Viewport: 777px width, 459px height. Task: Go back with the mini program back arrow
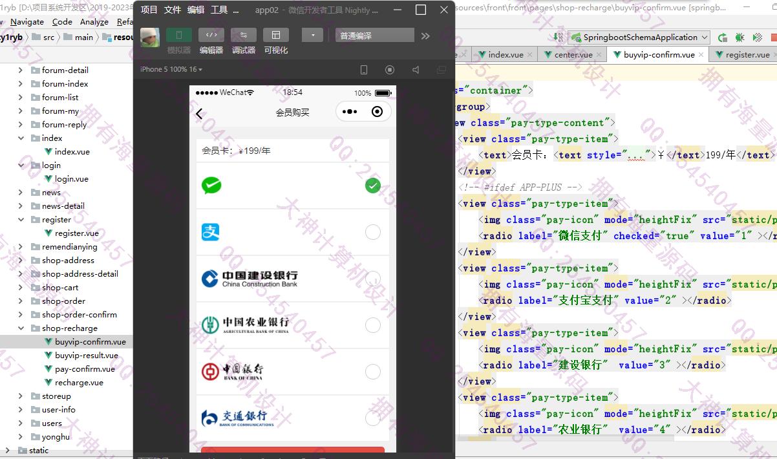coord(199,114)
